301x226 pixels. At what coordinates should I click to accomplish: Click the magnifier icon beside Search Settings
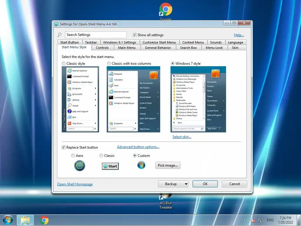(x=59, y=35)
